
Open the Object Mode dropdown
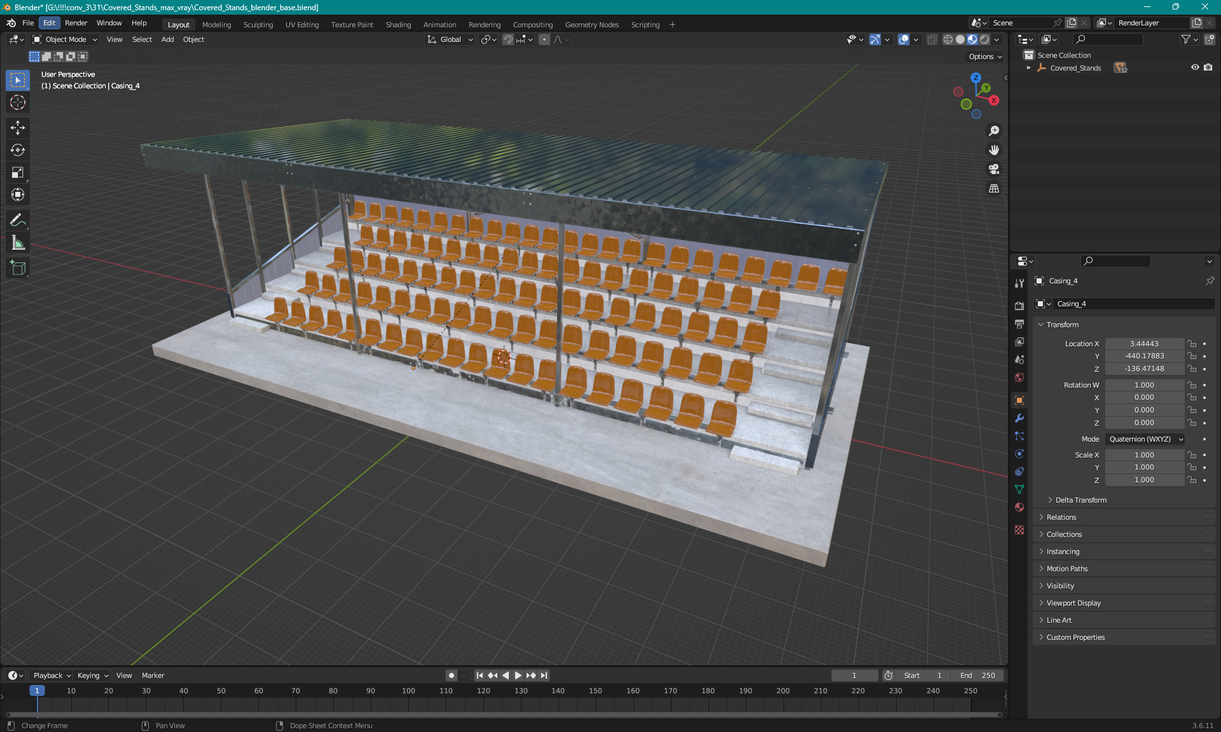(x=66, y=39)
